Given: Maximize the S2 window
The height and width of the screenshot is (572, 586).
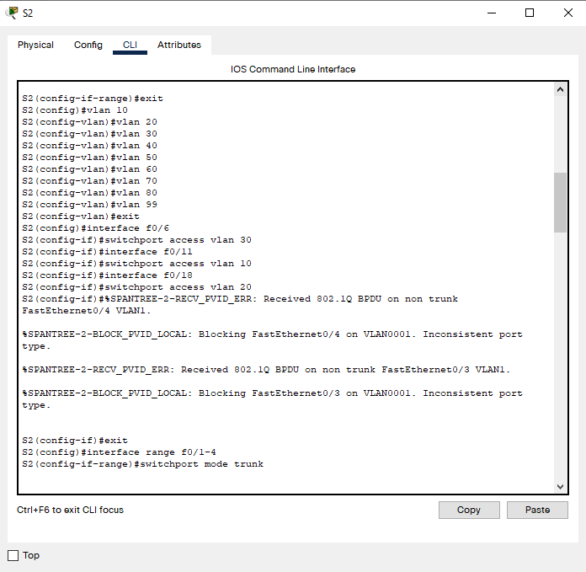Looking at the screenshot, I should [x=530, y=13].
